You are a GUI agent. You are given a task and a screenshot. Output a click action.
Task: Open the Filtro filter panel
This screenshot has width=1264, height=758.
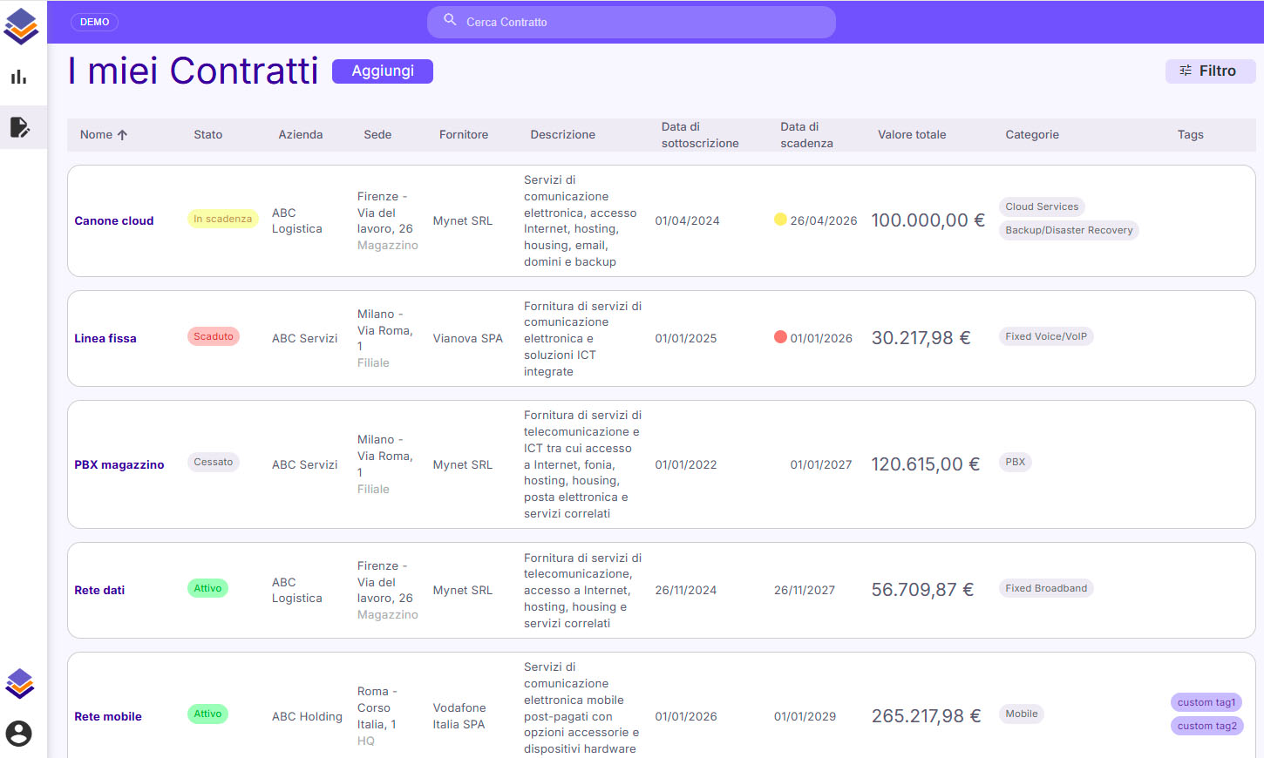[x=1209, y=71]
